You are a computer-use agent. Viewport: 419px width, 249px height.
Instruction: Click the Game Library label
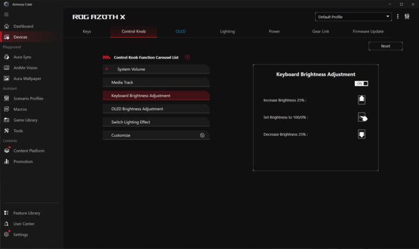point(26,120)
